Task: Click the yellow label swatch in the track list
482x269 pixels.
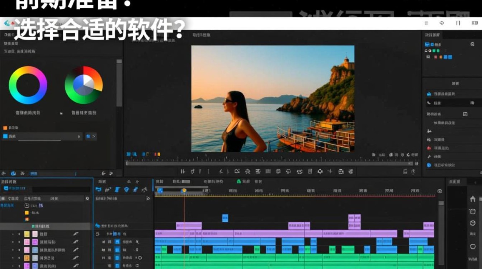Action: click(27, 234)
